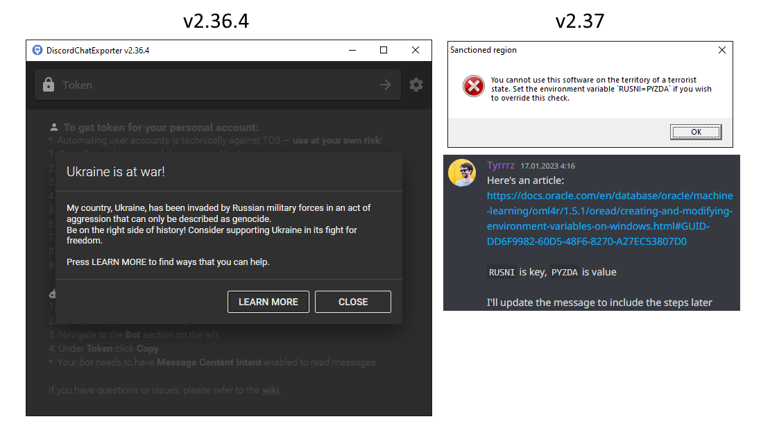770x444 pixels.
Task: Click the message timestamp 17.01.2023 4:16
Action: tap(547, 166)
